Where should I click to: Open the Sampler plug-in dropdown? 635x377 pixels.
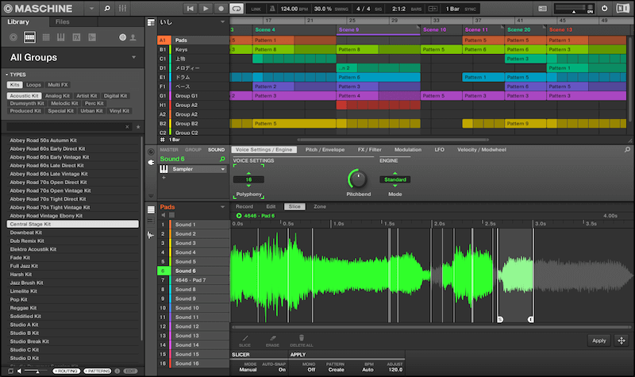pyautogui.click(x=223, y=169)
